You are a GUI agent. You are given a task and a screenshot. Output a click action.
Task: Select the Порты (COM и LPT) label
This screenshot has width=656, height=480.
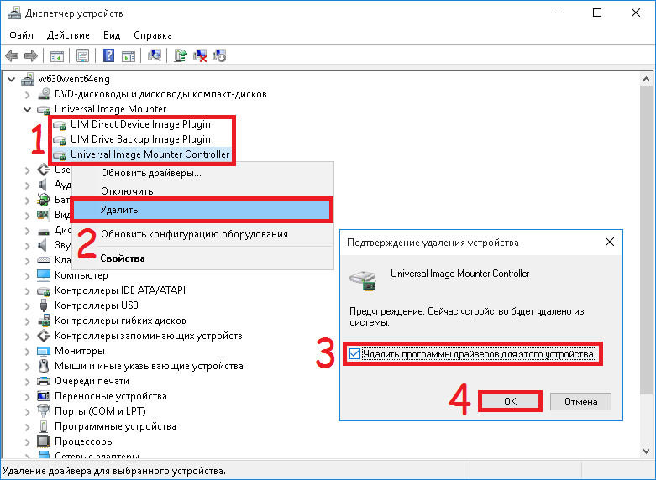(x=100, y=411)
